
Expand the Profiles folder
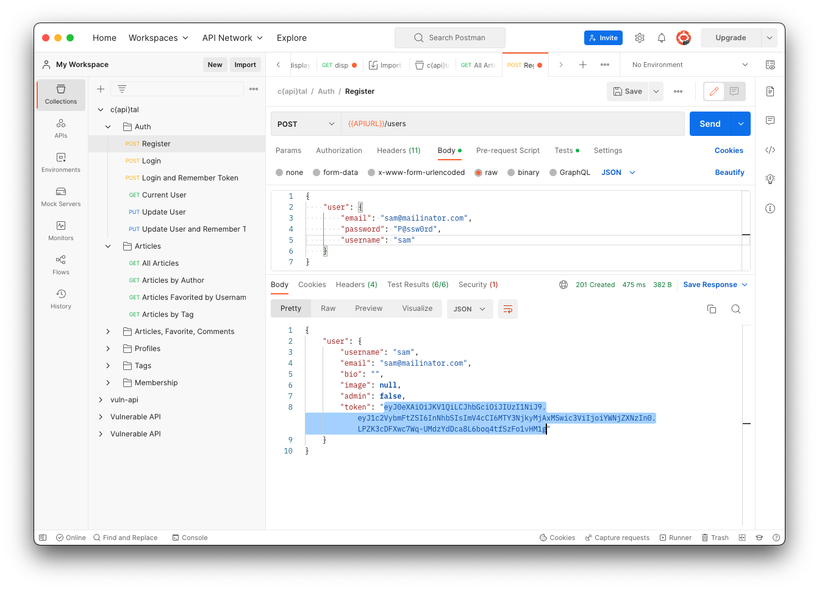click(x=108, y=349)
